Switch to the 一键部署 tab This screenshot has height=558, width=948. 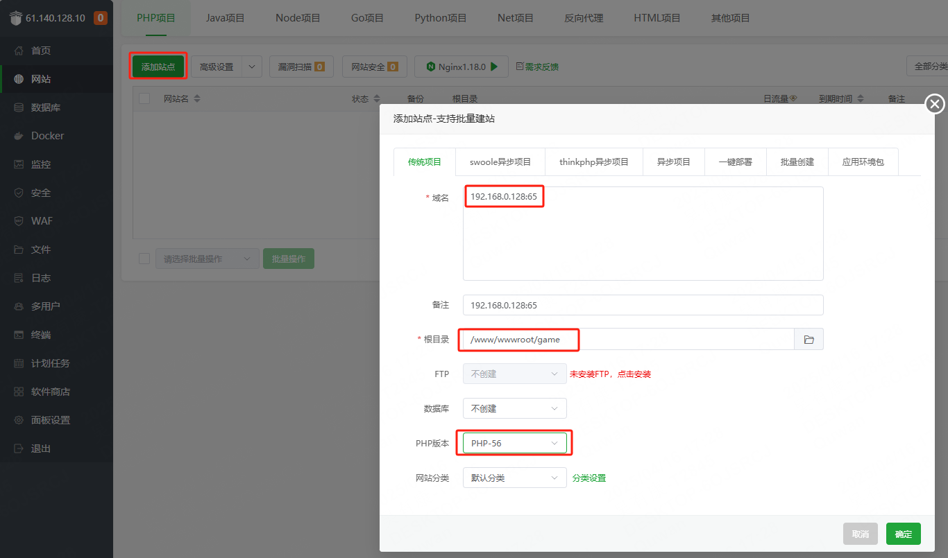[735, 161]
